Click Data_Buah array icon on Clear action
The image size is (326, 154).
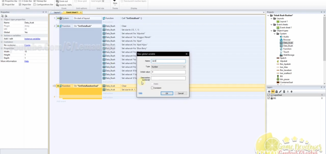(x=104, y=26)
